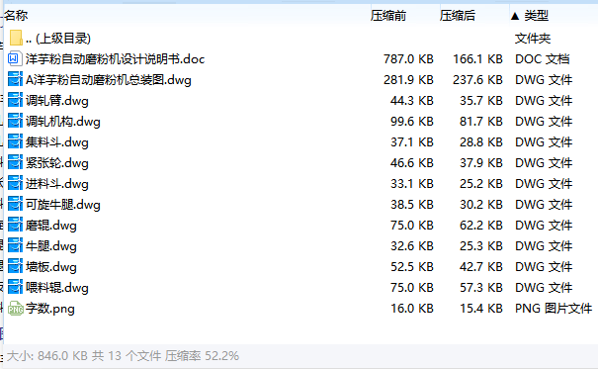Select file 集料斗.dwg
This screenshot has height=369, width=598.
coord(56,142)
